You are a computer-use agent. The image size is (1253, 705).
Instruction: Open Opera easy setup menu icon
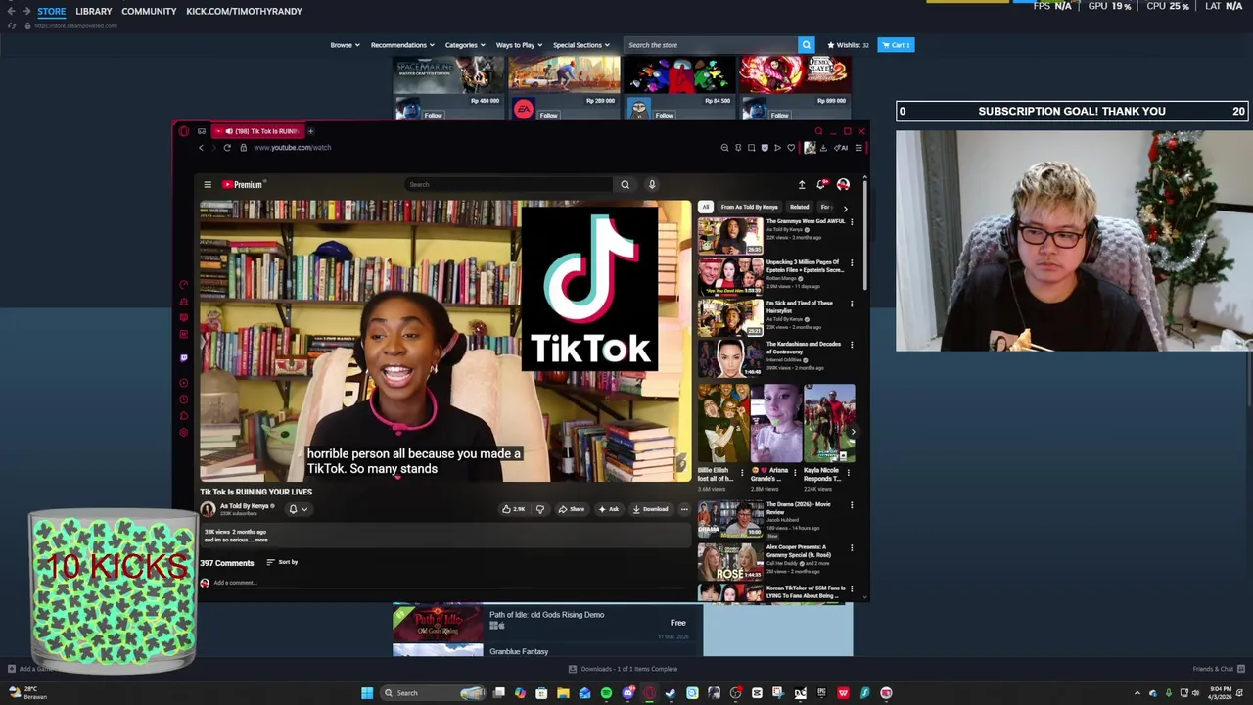click(859, 148)
